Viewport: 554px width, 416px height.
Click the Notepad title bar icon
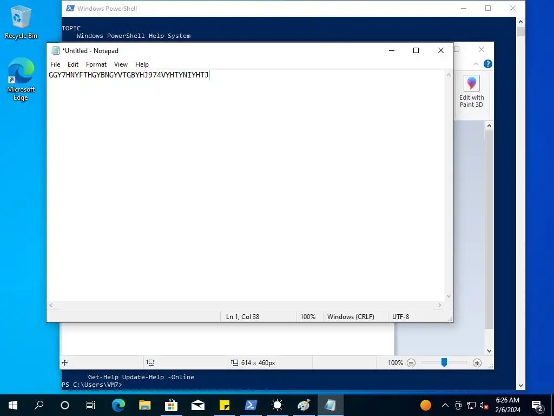55,50
